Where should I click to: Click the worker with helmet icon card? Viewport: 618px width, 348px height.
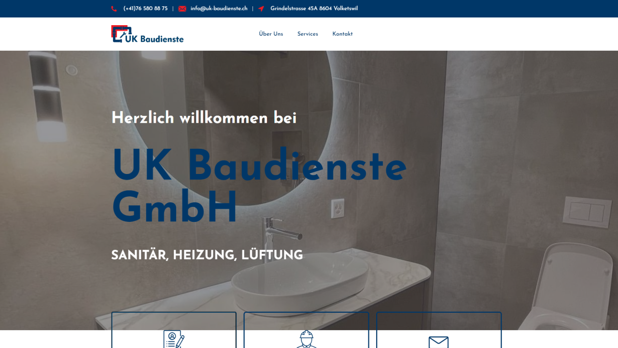click(x=306, y=330)
